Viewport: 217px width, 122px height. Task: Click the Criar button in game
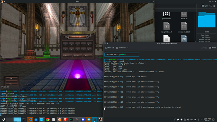pyautogui.click(x=12, y=78)
